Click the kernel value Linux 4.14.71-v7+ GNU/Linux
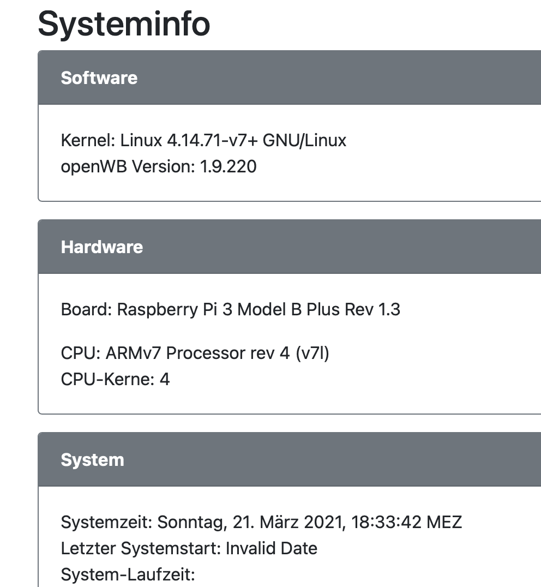This screenshot has width=541, height=587. tap(233, 141)
